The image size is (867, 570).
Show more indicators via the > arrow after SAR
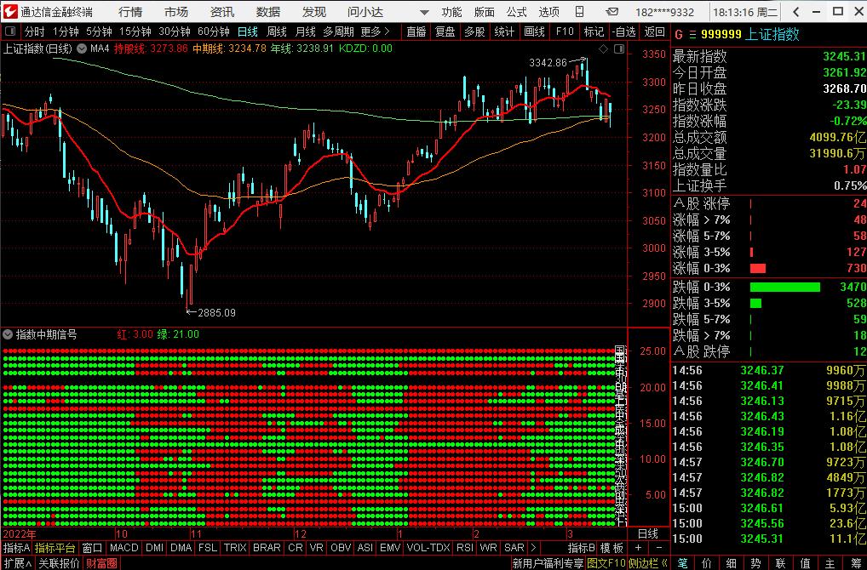[x=533, y=547]
